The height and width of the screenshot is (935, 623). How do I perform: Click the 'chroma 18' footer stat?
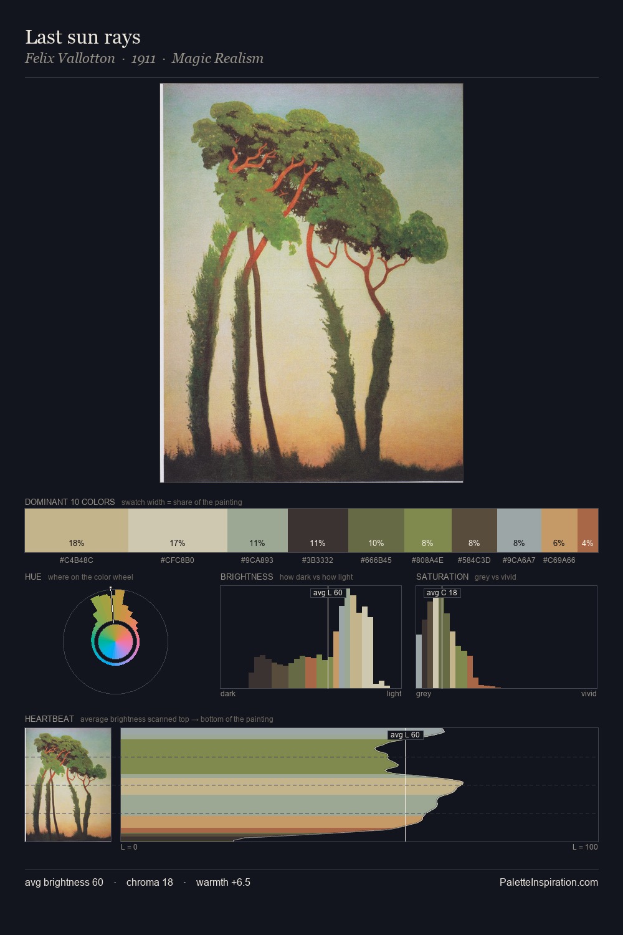[x=150, y=882]
